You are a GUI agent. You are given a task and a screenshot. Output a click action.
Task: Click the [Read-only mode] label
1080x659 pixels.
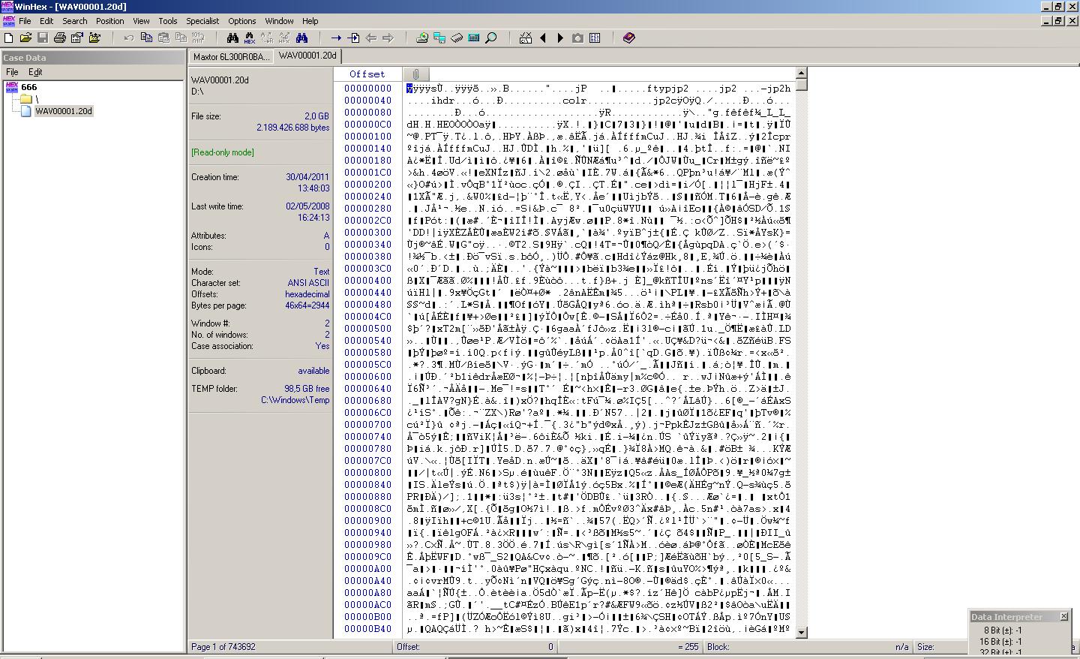tap(223, 152)
